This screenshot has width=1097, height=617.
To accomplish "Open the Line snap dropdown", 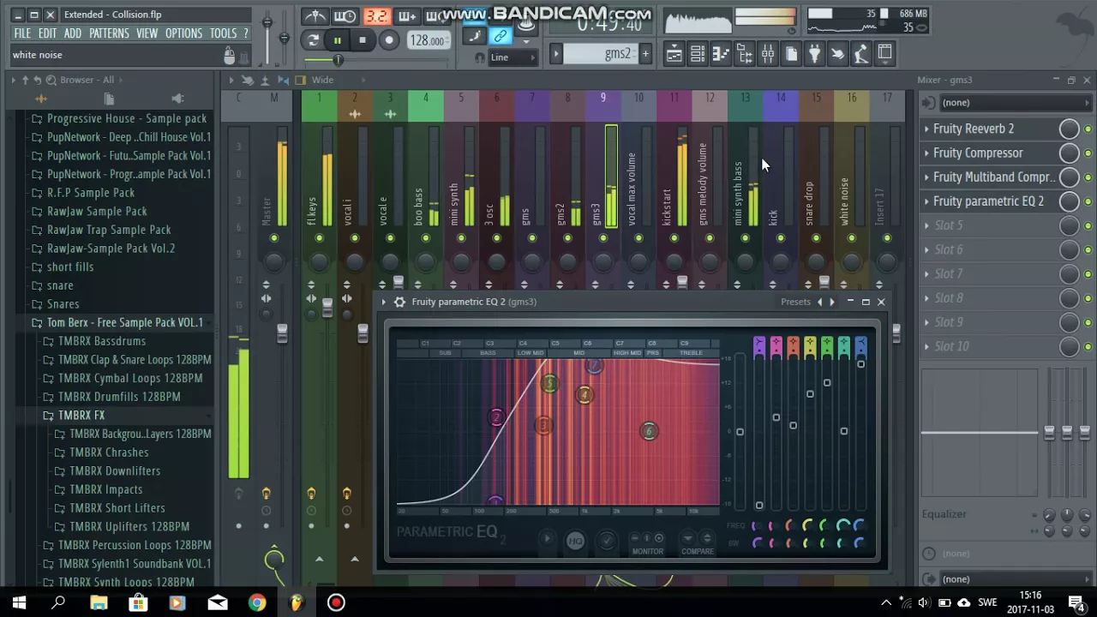I will coord(513,57).
